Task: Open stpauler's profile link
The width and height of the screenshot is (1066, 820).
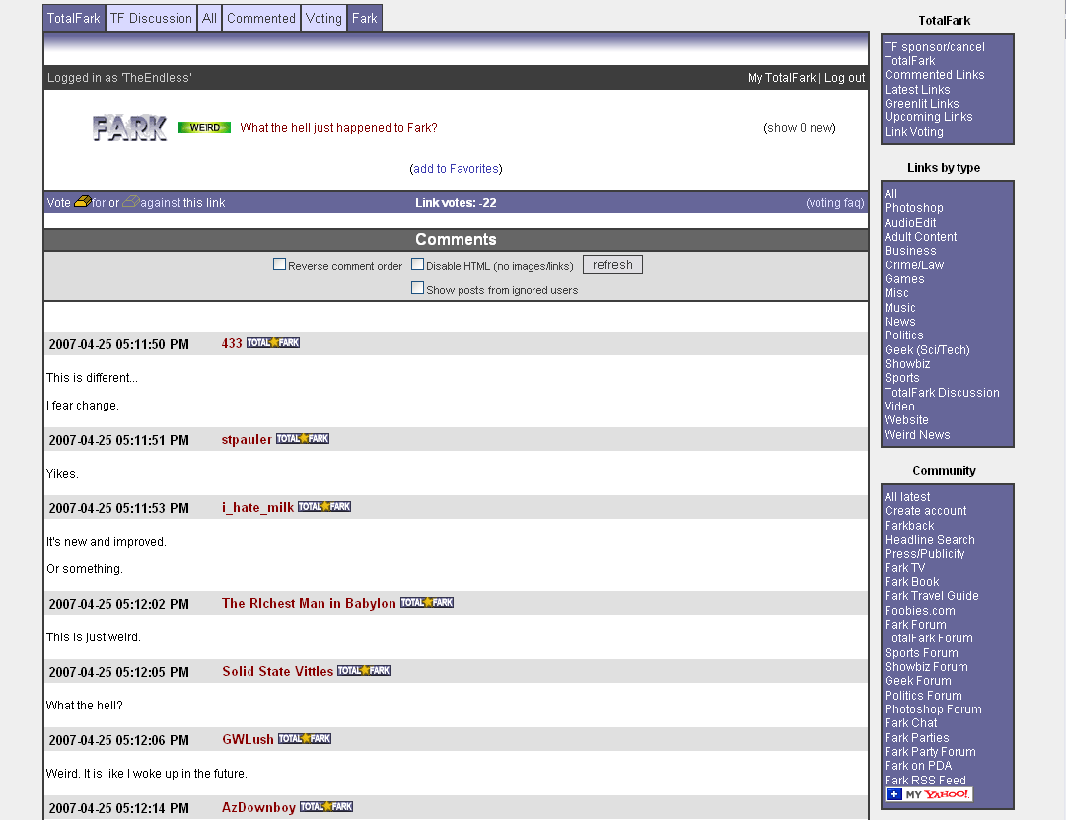Action: [x=247, y=439]
